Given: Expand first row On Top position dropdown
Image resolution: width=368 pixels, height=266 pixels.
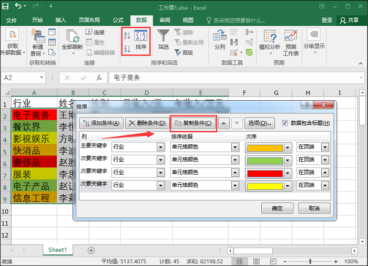Looking at the screenshot, I should [x=325, y=147].
